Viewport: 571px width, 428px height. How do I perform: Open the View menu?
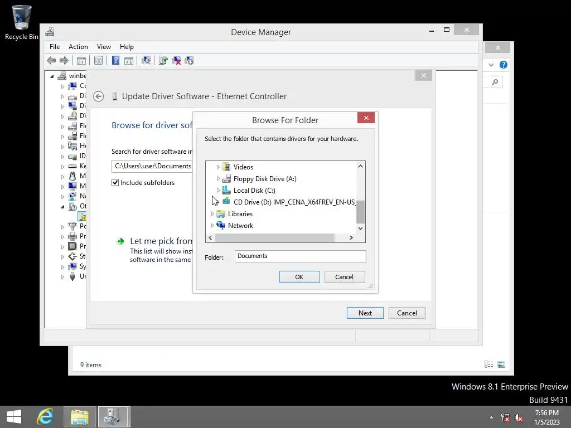104,47
